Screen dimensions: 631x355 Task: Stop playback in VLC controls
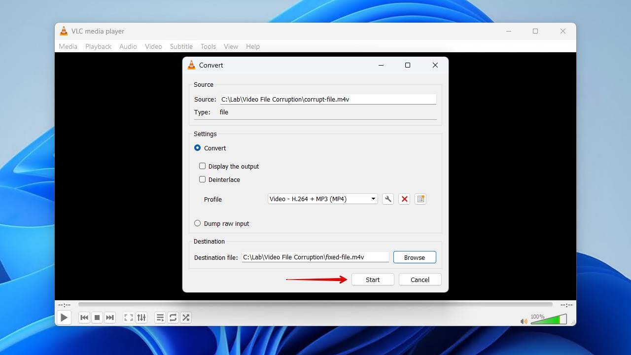pos(97,318)
